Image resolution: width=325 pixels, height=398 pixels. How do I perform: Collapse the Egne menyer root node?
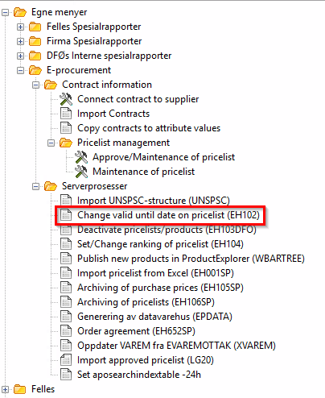click(5, 12)
